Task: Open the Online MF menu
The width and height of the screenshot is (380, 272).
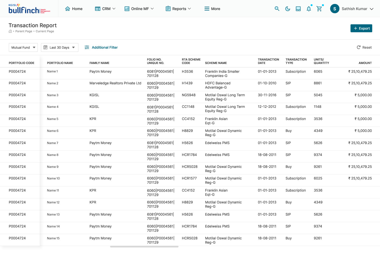Action: 139,9
